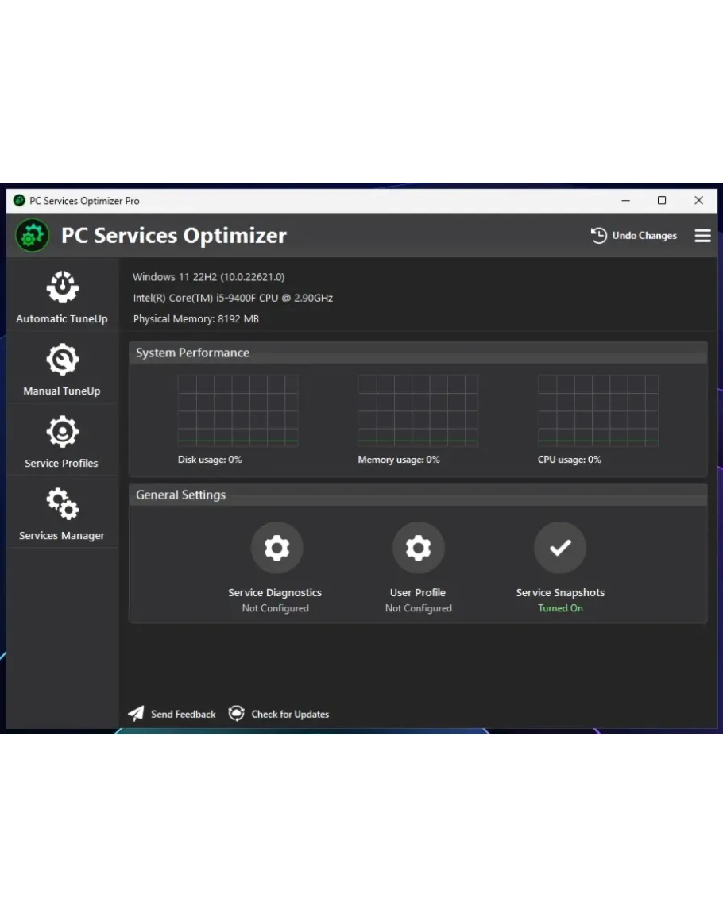Click the Disk usage graph

coord(238,410)
